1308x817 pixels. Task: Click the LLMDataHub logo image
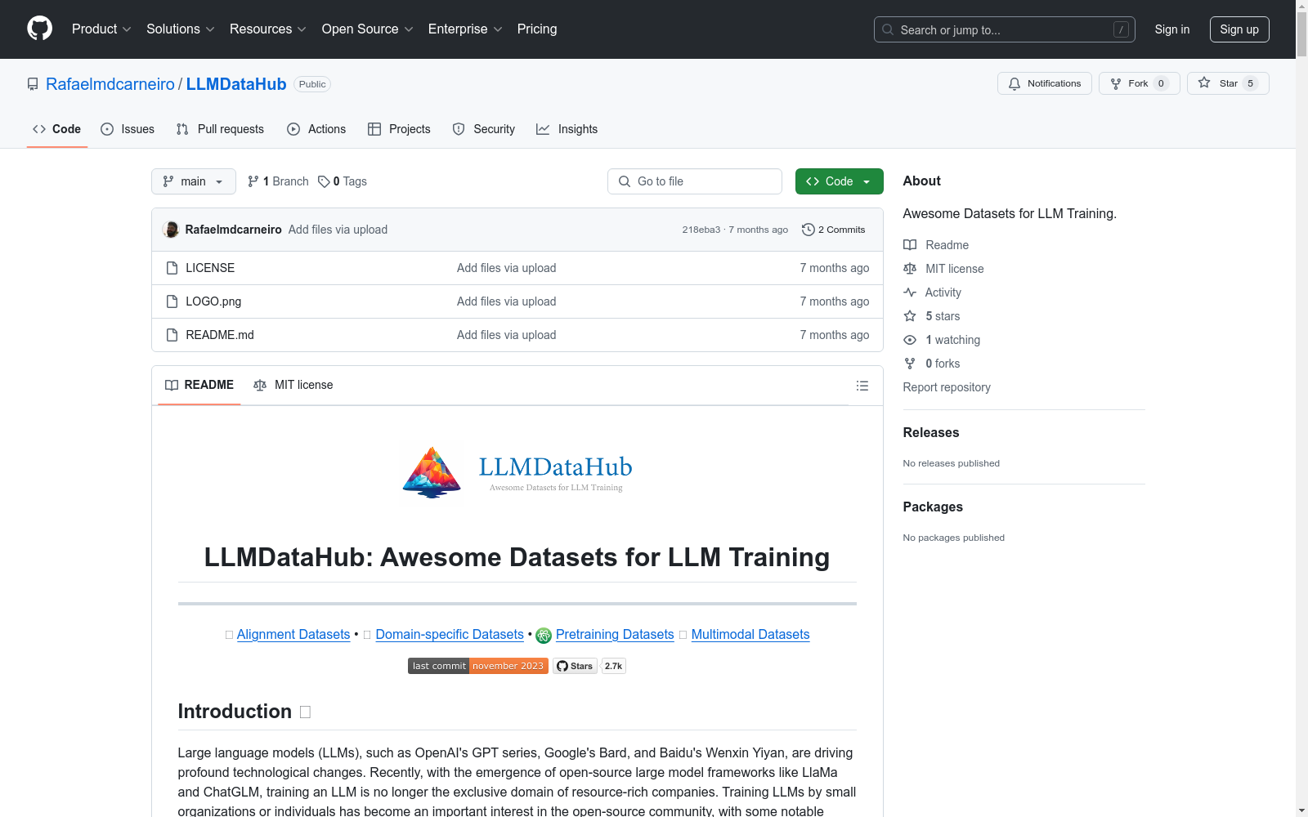tap(517, 473)
